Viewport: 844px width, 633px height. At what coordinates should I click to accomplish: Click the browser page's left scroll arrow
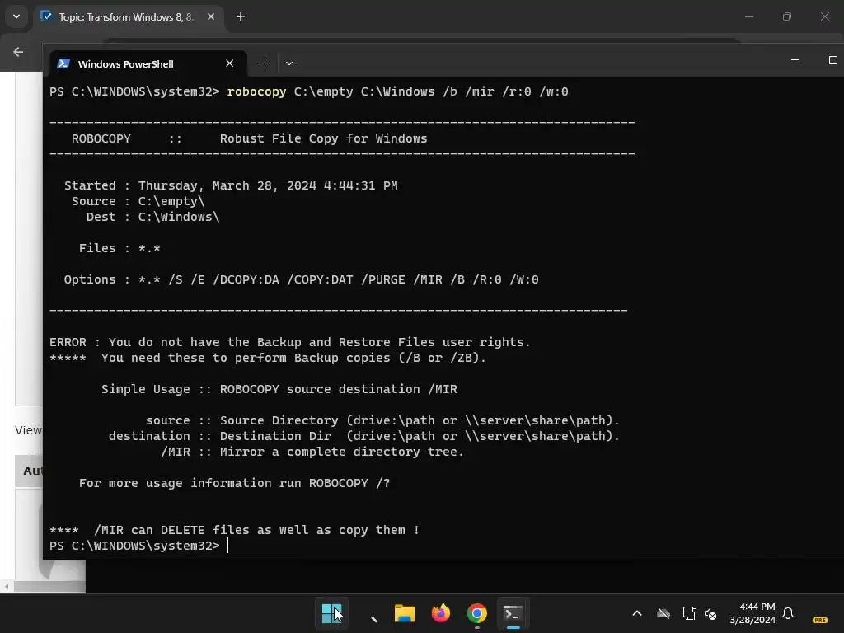coord(7,586)
